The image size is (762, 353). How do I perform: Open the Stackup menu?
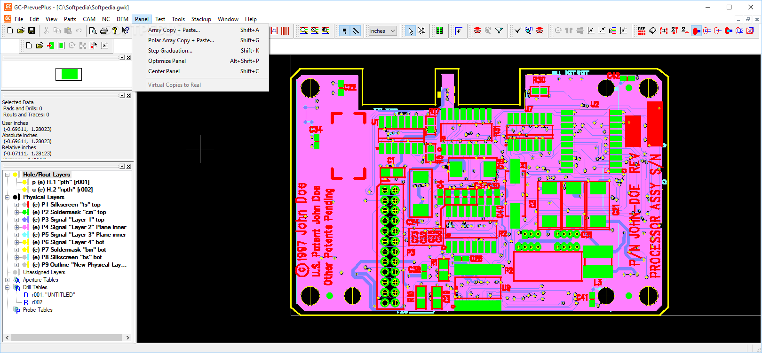coord(201,19)
